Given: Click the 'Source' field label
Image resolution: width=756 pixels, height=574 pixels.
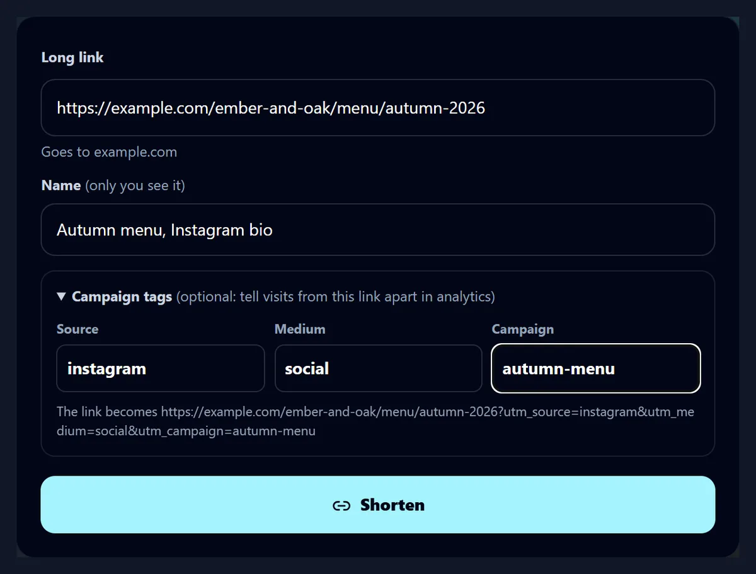Looking at the screenshot, I should tap(77, 329).
